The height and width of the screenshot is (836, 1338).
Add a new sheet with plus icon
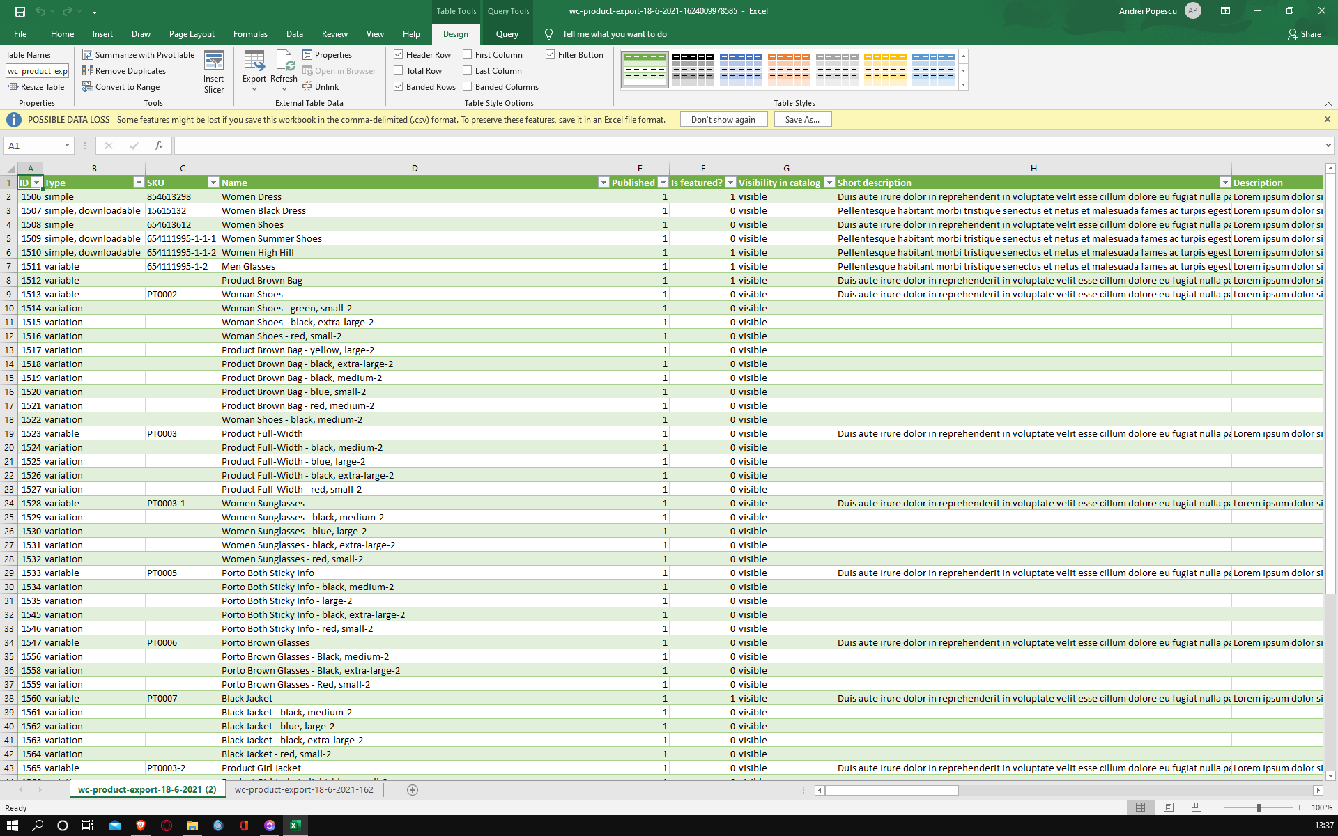coord(413,789)
